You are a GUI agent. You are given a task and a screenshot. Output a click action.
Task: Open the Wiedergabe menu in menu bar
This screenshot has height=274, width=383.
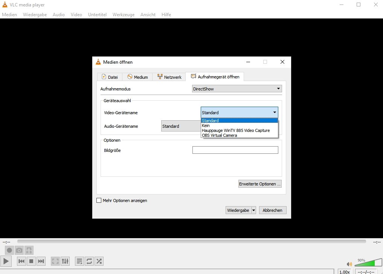point(35,15)
